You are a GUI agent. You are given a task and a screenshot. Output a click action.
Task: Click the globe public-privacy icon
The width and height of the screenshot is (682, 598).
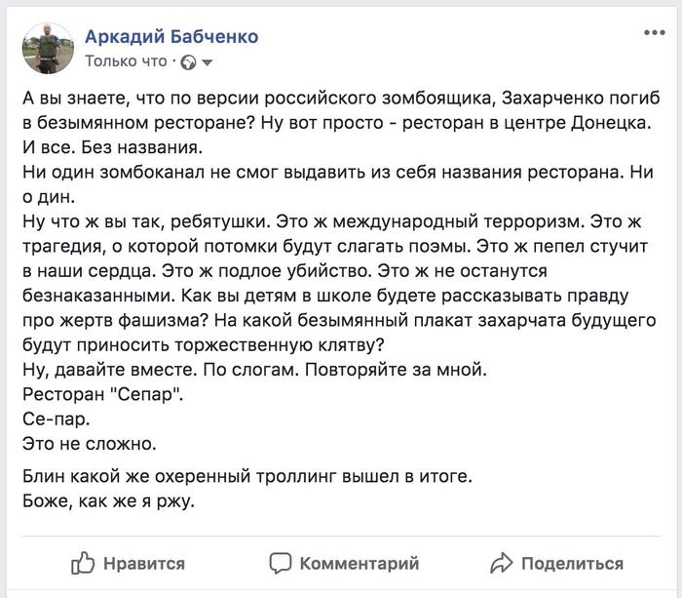[x=189, y=62]
